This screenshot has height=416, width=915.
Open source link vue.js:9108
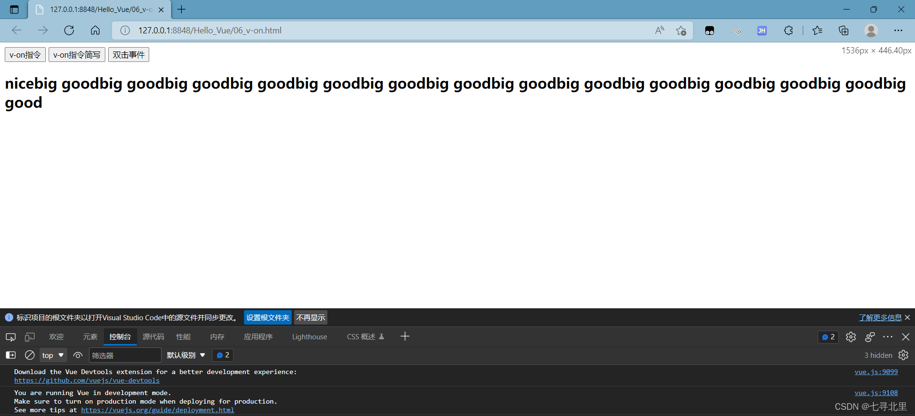click(876, 393)
